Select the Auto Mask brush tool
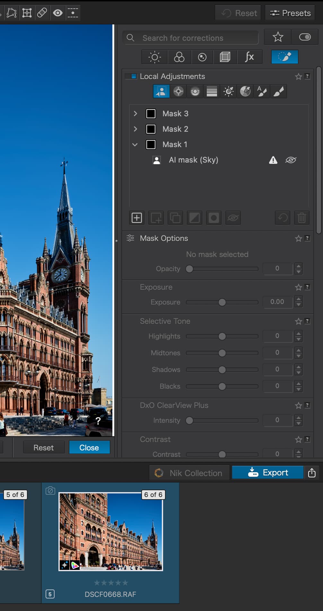This screenshot has height=611, width=323. (x=262, y=92)
